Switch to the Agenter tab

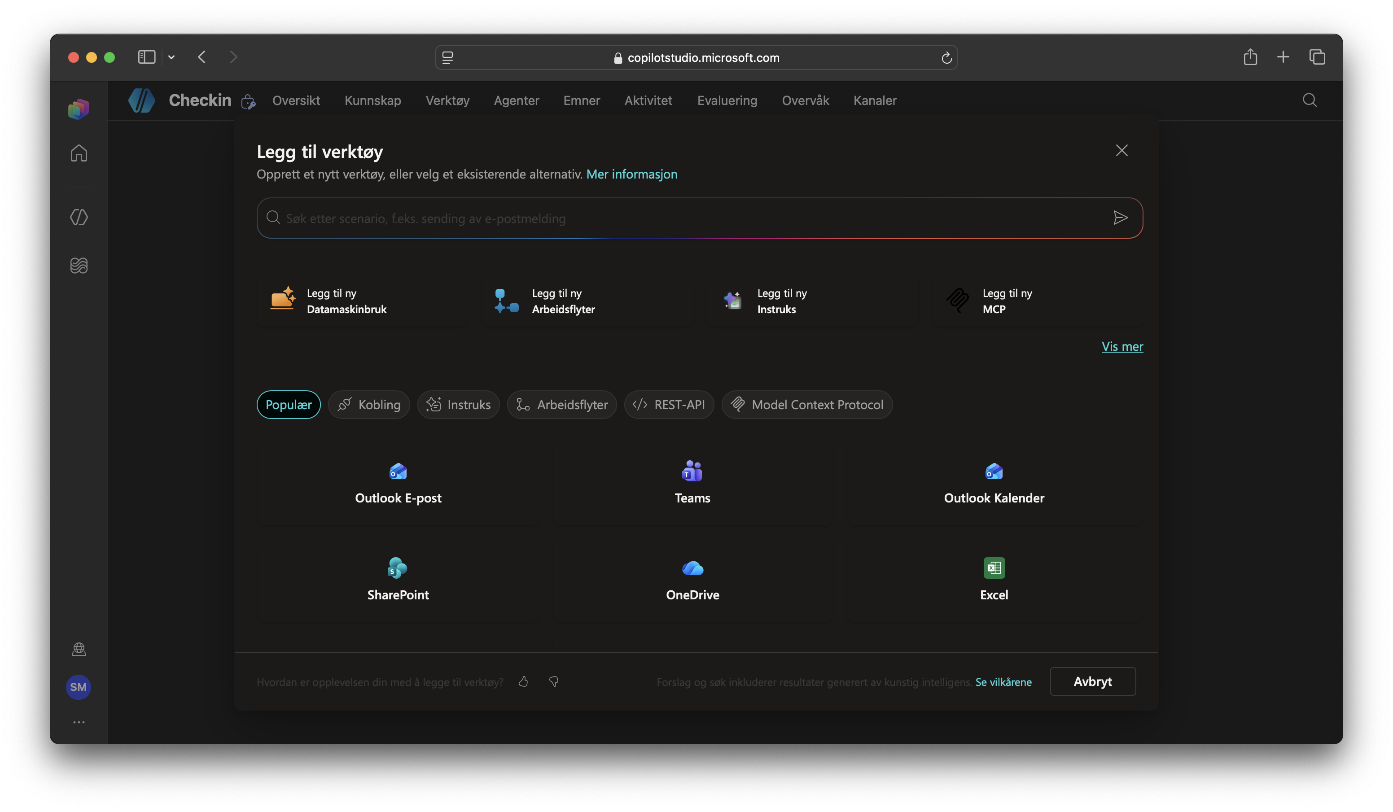pos(516,100)
